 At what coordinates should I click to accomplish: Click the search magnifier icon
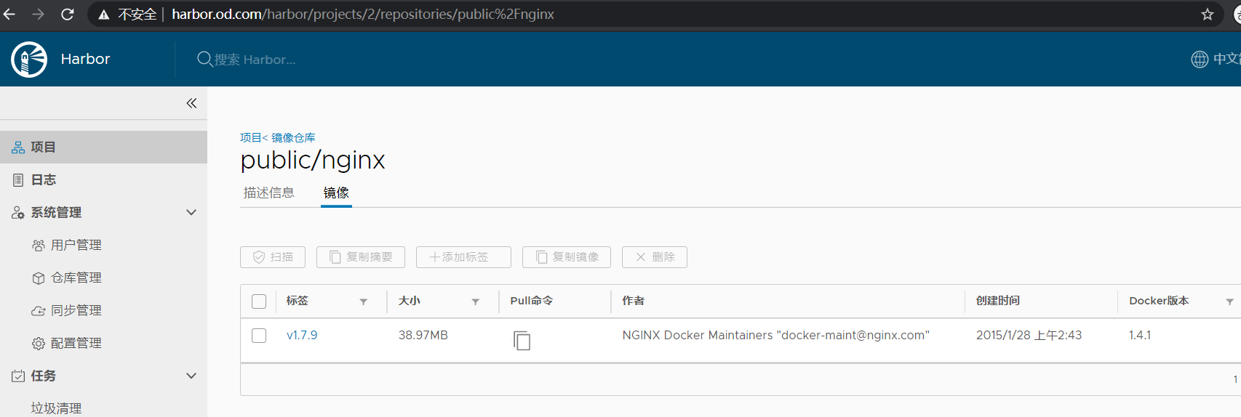(204, 59)
